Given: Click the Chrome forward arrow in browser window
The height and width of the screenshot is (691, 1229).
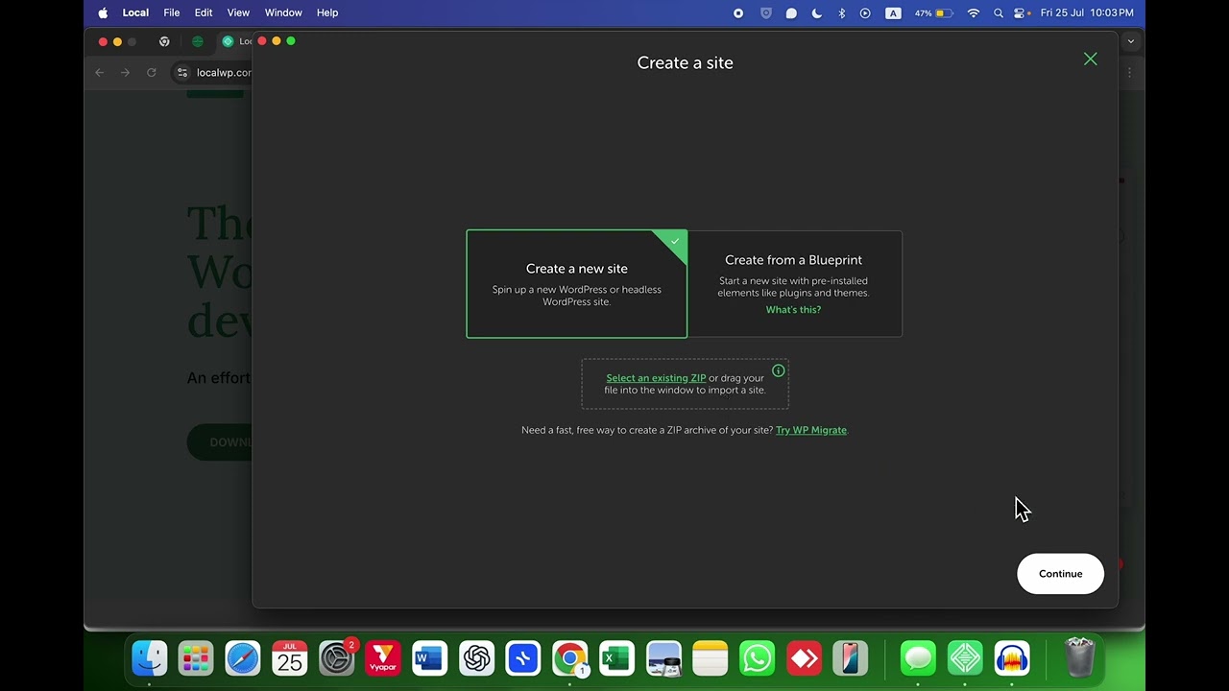Looking at the screenshot, I should 125,72.
